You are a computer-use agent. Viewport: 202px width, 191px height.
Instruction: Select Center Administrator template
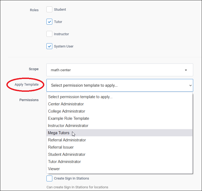(x=66, y=104)
